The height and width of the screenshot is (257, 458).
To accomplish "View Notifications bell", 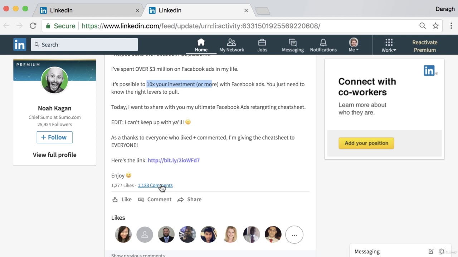I will (x=323, y=45).
